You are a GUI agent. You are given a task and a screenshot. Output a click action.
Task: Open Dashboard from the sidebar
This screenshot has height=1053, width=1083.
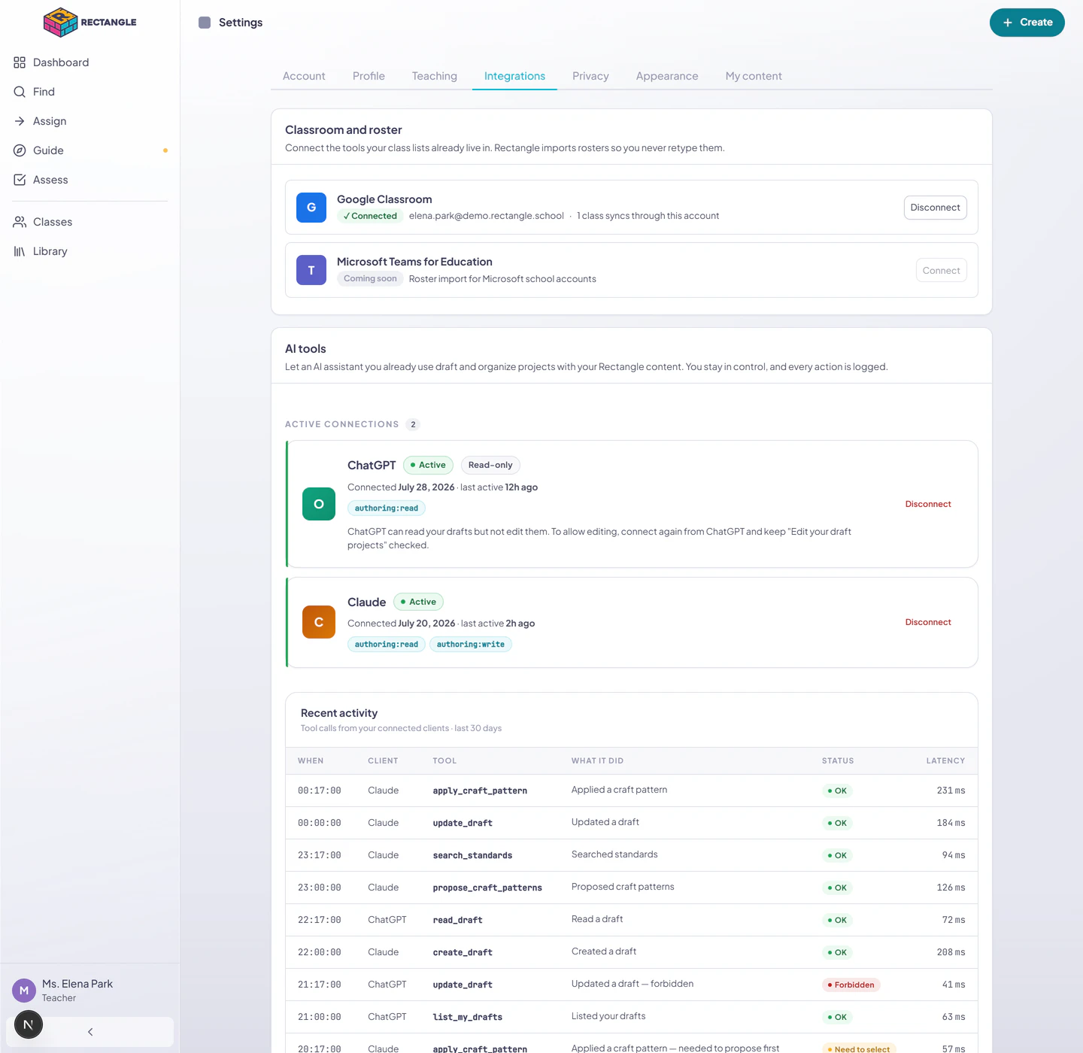coord(90,62)
